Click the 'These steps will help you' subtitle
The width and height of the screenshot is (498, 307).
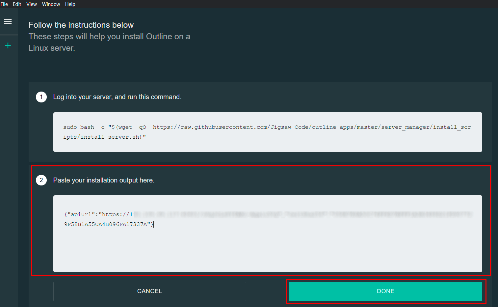[x=109, y=37]
